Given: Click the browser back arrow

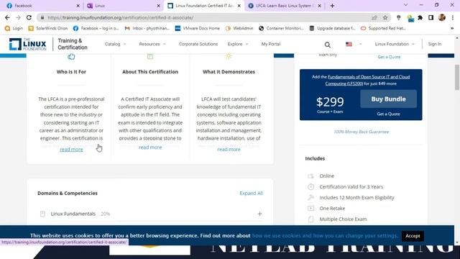Looking at the screenshot, I should [7, 17].
